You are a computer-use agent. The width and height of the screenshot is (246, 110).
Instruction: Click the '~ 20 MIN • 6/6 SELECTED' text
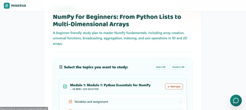84,89
